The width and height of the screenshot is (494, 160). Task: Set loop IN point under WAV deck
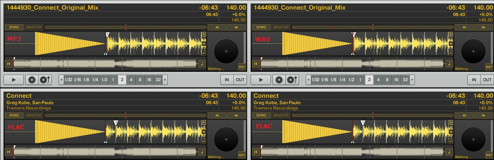(x=474, y=80)
